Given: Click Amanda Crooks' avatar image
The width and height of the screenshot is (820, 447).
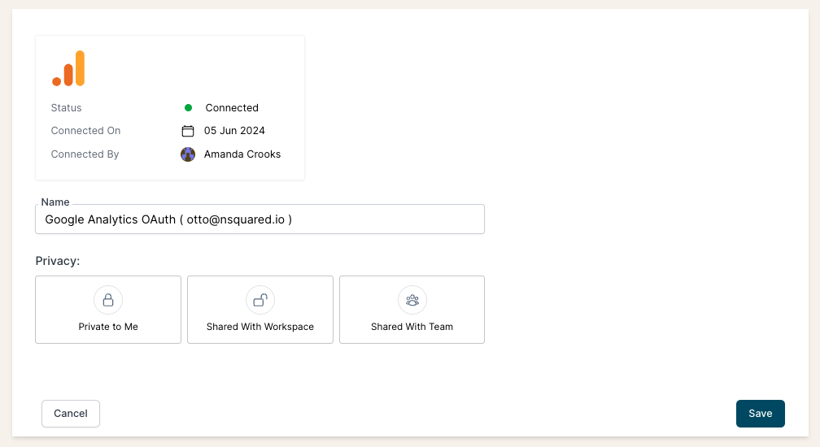Looking at the screenshot, I should click(188, 154).
